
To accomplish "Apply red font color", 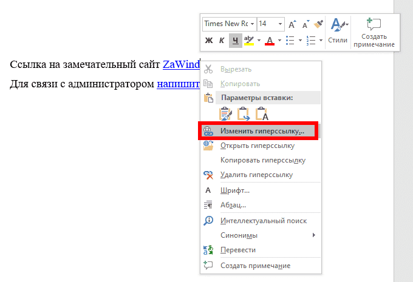I will coord(270,41).
